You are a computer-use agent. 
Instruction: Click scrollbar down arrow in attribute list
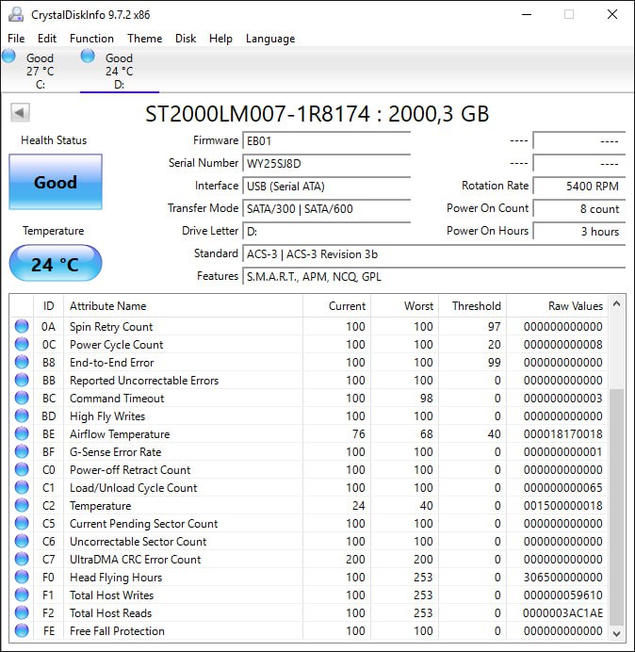[617, 633]
